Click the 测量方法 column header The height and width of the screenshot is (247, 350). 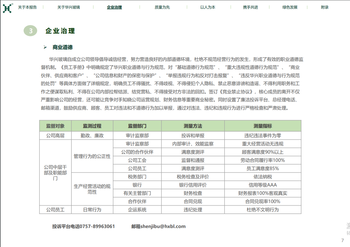193,126
